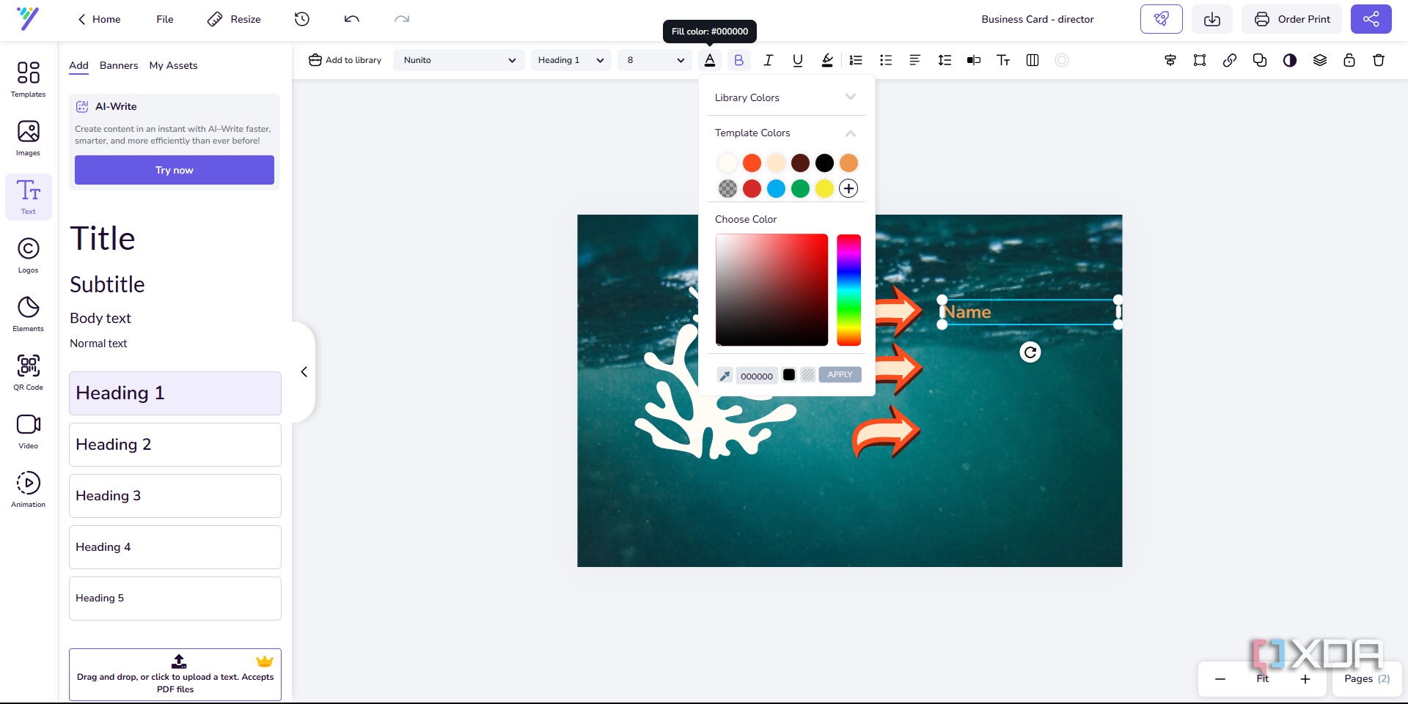Open the Heading 1 style dropdown
1408x704 pixels.
(571, 60)
